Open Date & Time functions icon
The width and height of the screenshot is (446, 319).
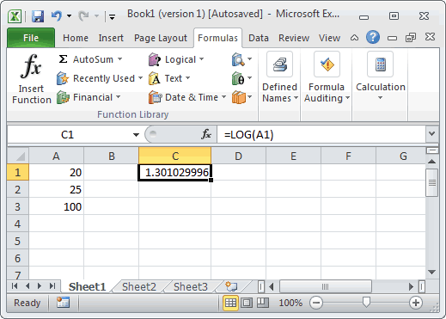pyautogui.click(x=155, y=97)
